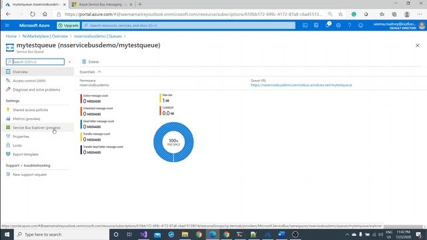Close the Azure Service Bus messaging tab
Viewport: 427px width, 240px height.
pyautogui.click(x=131, y=5)
